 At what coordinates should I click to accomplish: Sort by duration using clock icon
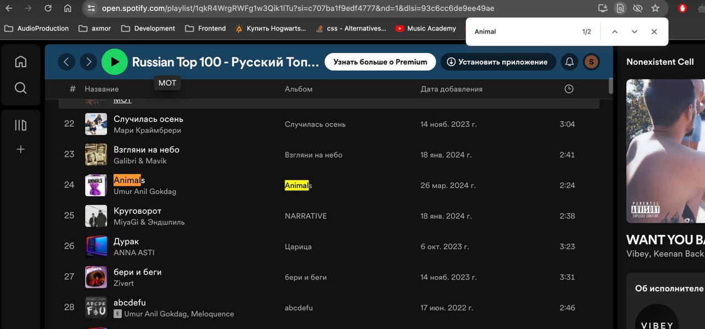569,89
